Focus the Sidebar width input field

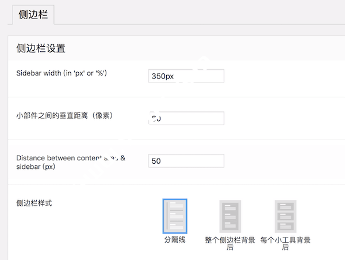(x=186, y=76)
